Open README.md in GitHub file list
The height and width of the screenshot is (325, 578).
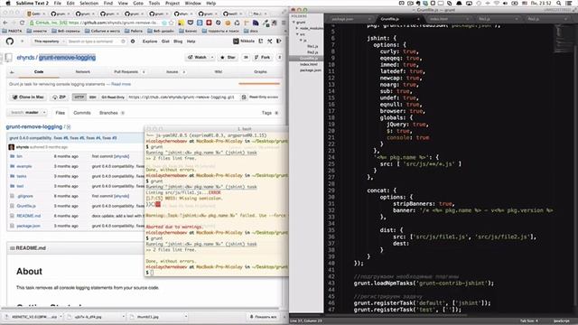(28, 216)
